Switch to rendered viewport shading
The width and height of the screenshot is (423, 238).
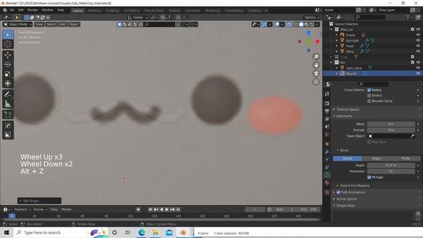pyautogui.click(x=312, y=24)
